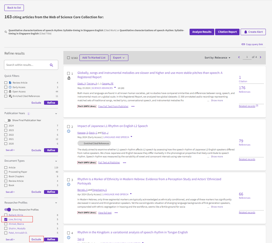The image size is (272, 243).
Task: Open the Impact of Japanese L1 Rhythm article
Action: tap(113, 126)
